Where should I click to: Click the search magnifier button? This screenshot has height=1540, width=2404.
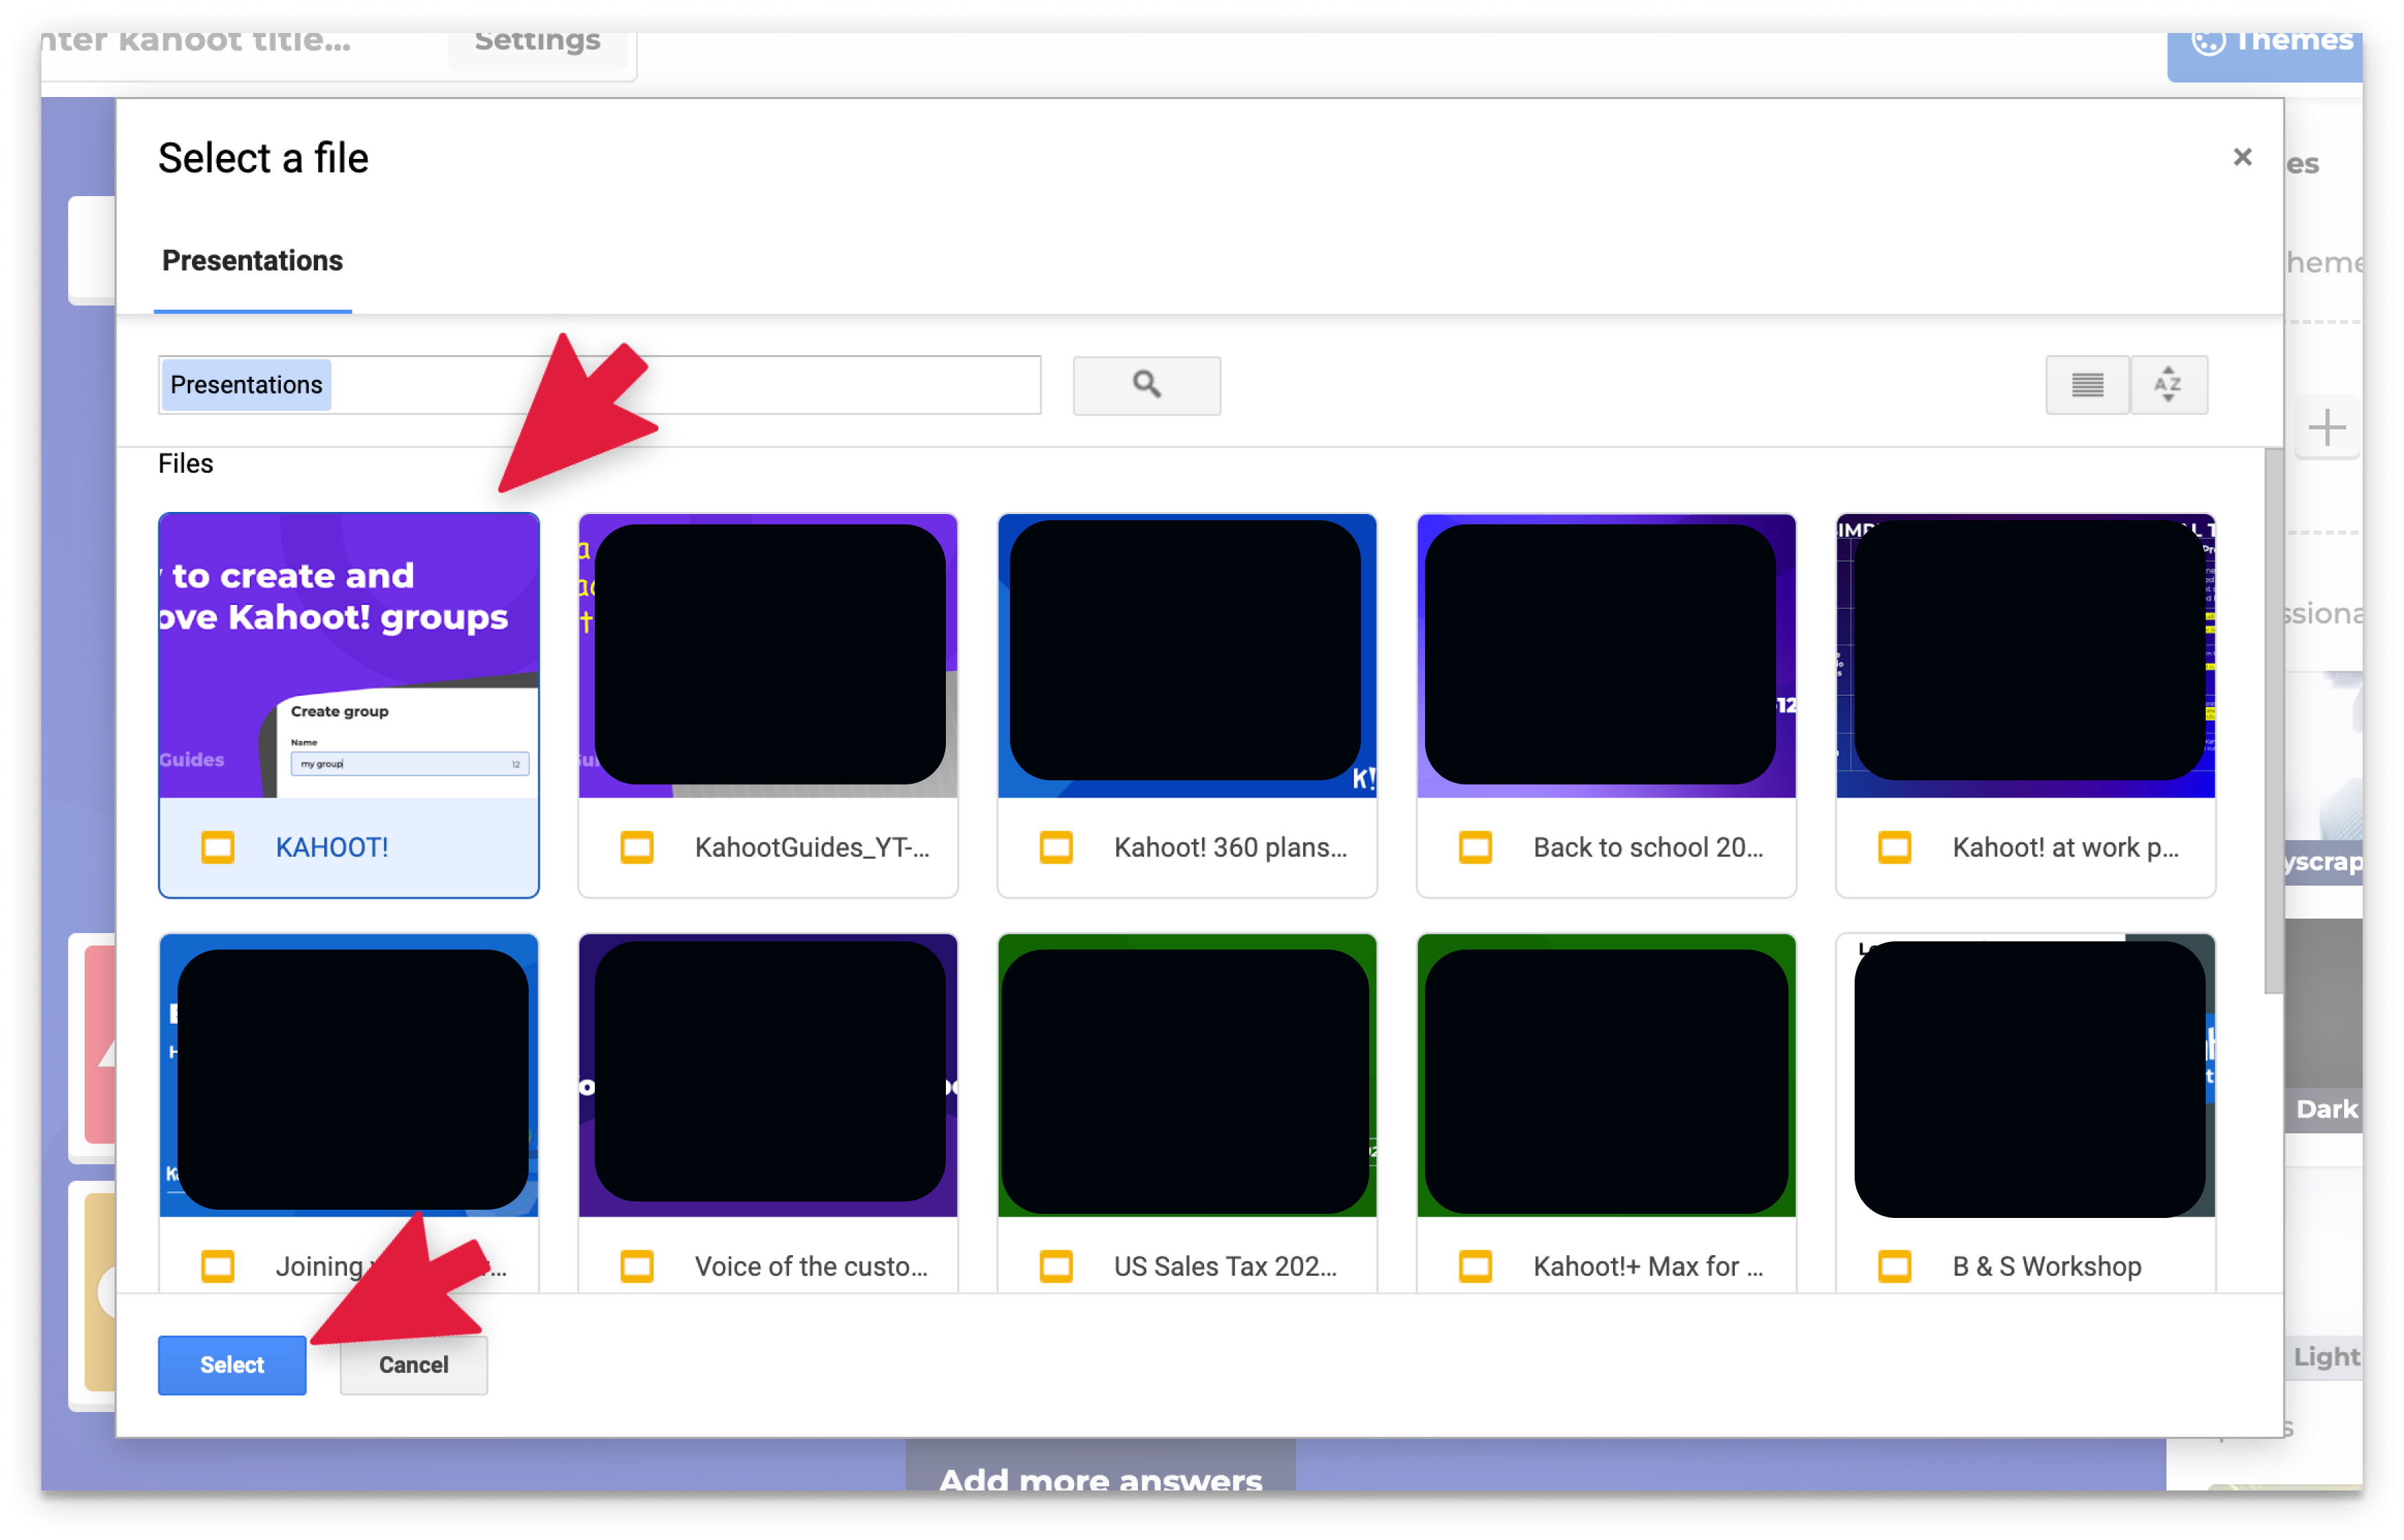[x=1146, y=385]
